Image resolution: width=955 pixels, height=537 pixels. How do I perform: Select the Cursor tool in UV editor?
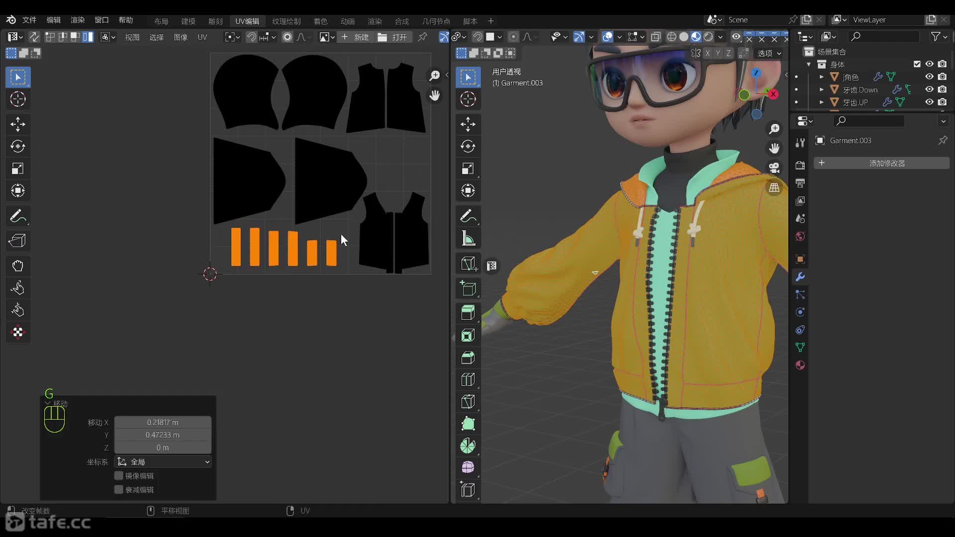click(x=18, y=99)
